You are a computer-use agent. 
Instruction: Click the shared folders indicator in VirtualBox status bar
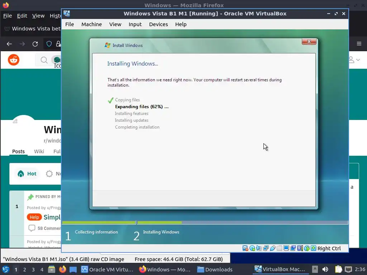[279, 248]
